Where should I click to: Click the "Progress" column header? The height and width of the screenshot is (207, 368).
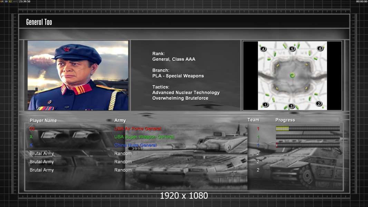point(285,120)
